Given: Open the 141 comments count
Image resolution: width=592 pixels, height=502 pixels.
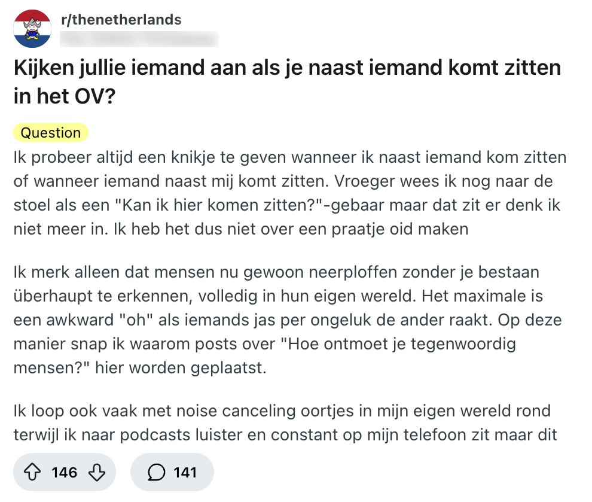Looking at the screenshot, I should tap(185, 473).
